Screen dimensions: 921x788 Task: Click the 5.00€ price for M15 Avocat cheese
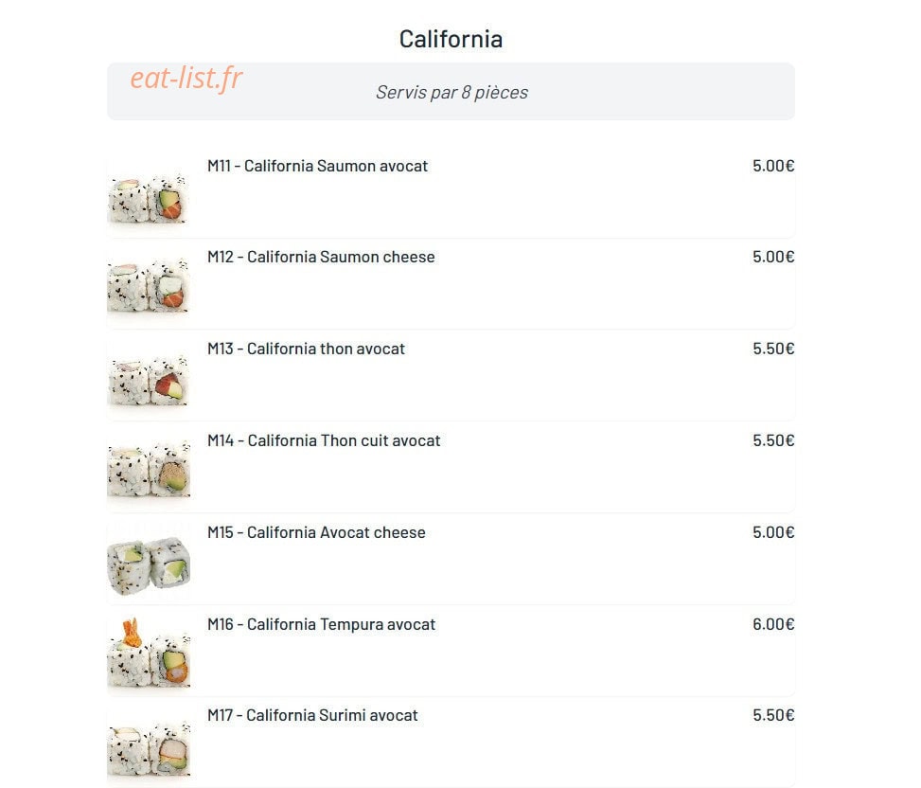click(773, 532)
